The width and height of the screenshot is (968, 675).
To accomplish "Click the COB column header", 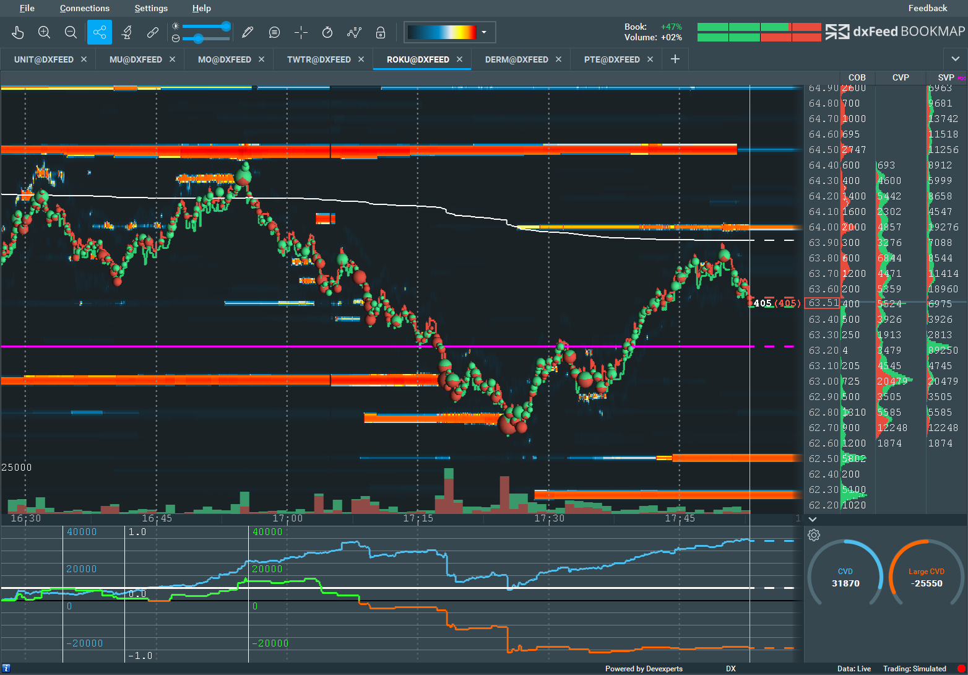I will click(x=857, y=77).
